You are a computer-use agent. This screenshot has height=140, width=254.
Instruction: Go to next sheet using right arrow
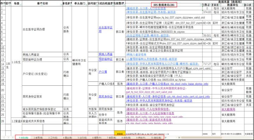click(x=8, y=138)
